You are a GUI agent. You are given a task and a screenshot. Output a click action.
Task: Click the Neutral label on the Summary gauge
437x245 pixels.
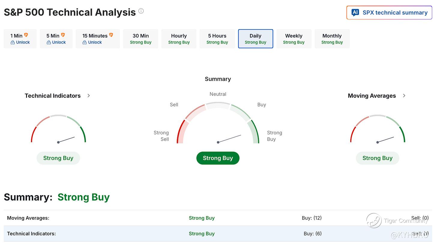[x=218, y=94]
